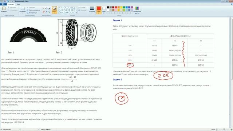Expand the Paste dropdown arrow
Screen dimensions: 233x131
pyautogui.click(x=4, y=13)
